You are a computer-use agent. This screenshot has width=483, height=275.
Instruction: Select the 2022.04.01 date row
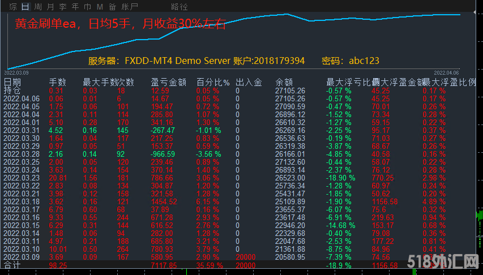coord(22,122)
